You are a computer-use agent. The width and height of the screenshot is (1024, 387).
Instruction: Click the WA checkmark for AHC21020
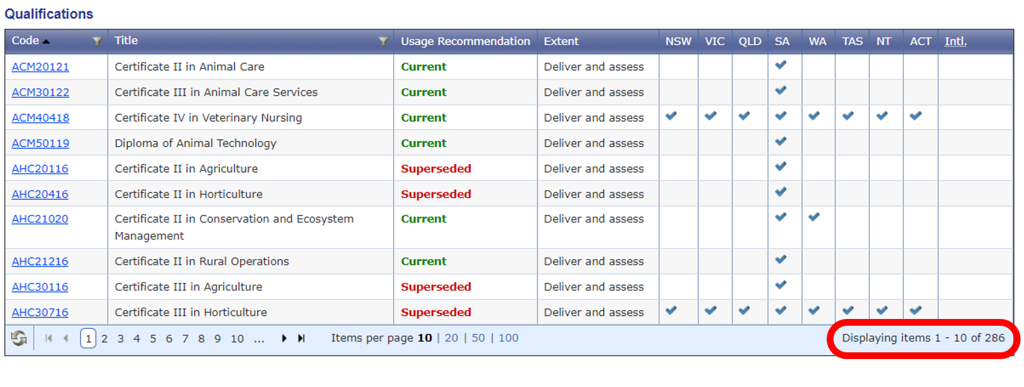point(814,217)
